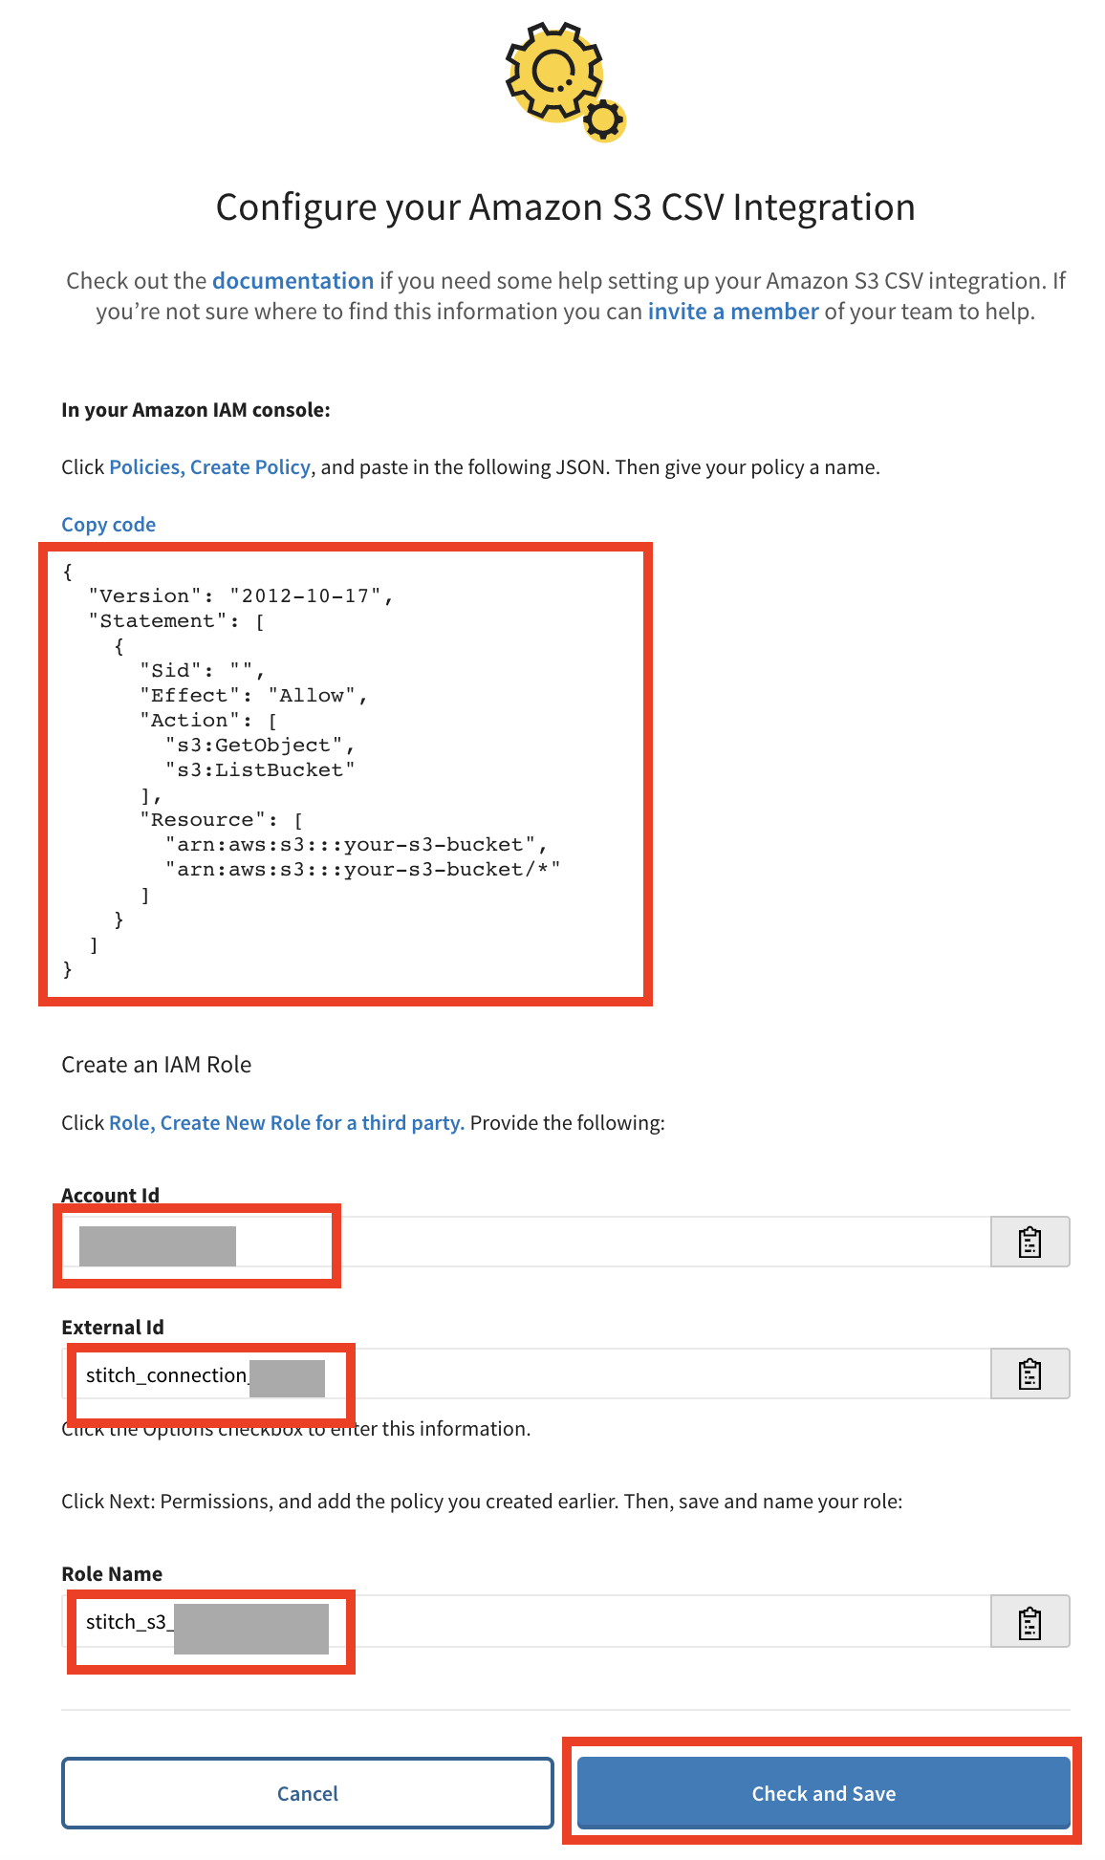The width and height of the screenshot is (1105, 1860).
Task: Copy the External Id with clipboard icon
Action: click(1029, 1373)
